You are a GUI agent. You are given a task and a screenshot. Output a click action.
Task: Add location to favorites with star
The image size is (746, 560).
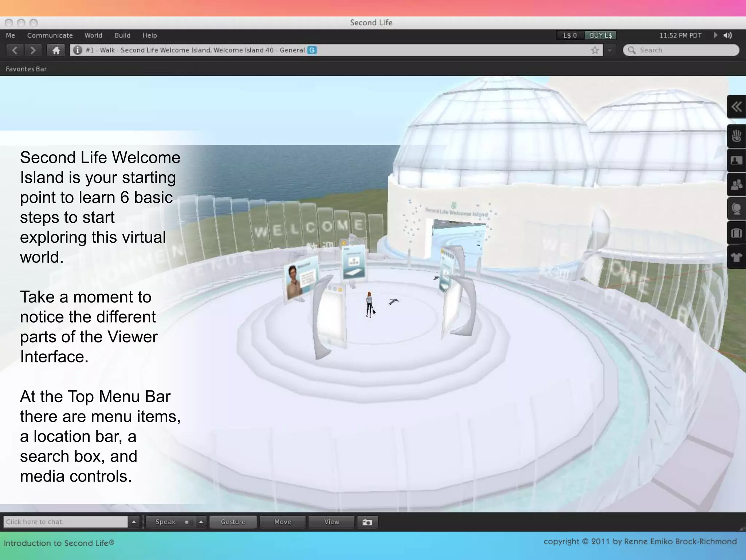595,50
